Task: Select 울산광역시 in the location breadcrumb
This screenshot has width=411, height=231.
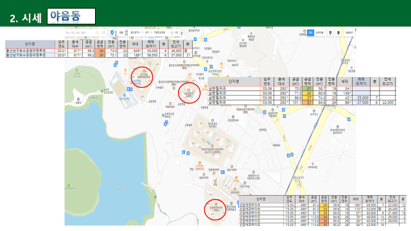Action: click(x=136, y=33)
